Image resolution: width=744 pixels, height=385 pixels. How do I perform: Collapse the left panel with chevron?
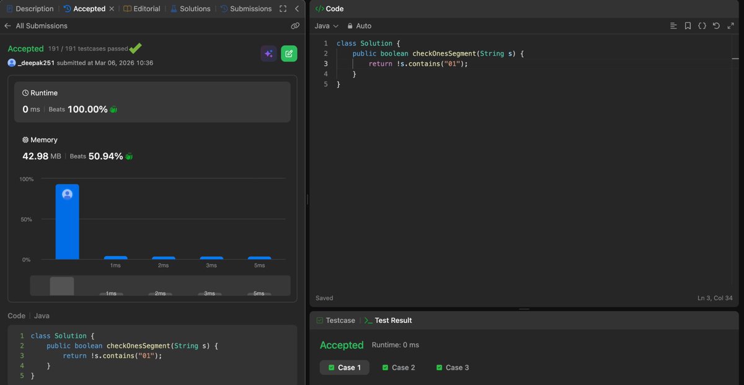tap(297, 9)
